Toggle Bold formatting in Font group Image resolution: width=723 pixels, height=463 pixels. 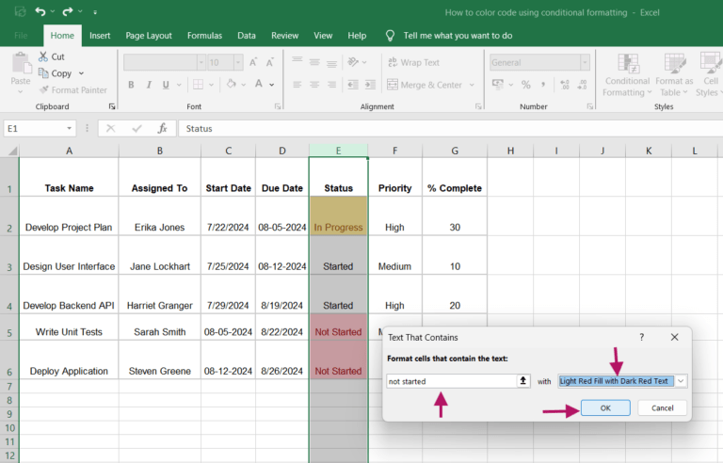tap(131, 85)
